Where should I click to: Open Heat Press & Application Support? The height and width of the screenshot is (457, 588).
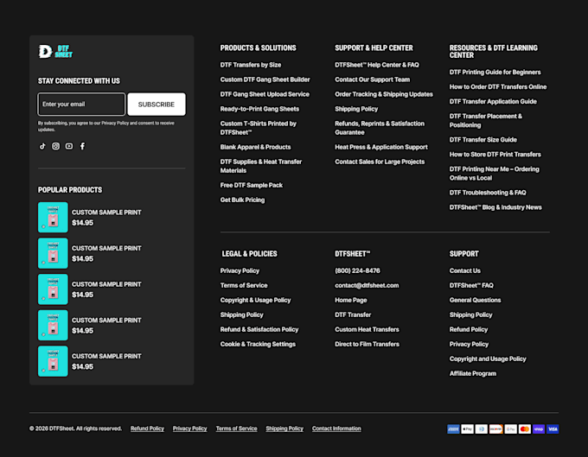381,147
